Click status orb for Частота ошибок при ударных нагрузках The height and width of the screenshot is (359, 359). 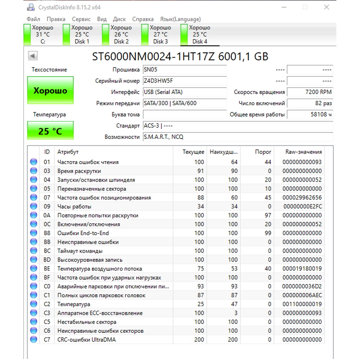coord(34,277)
